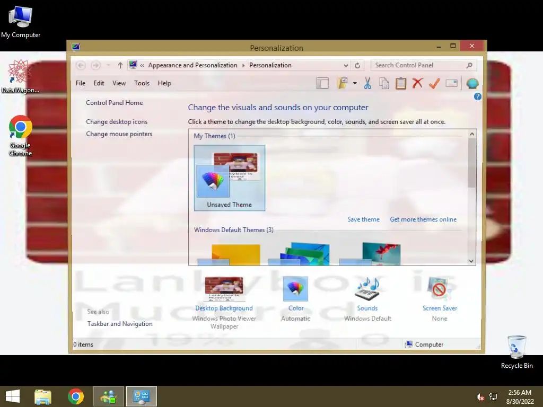Click the Computer status bar entry
The width and height of the screenshot is (543, 407).
(x=425, y=344)
